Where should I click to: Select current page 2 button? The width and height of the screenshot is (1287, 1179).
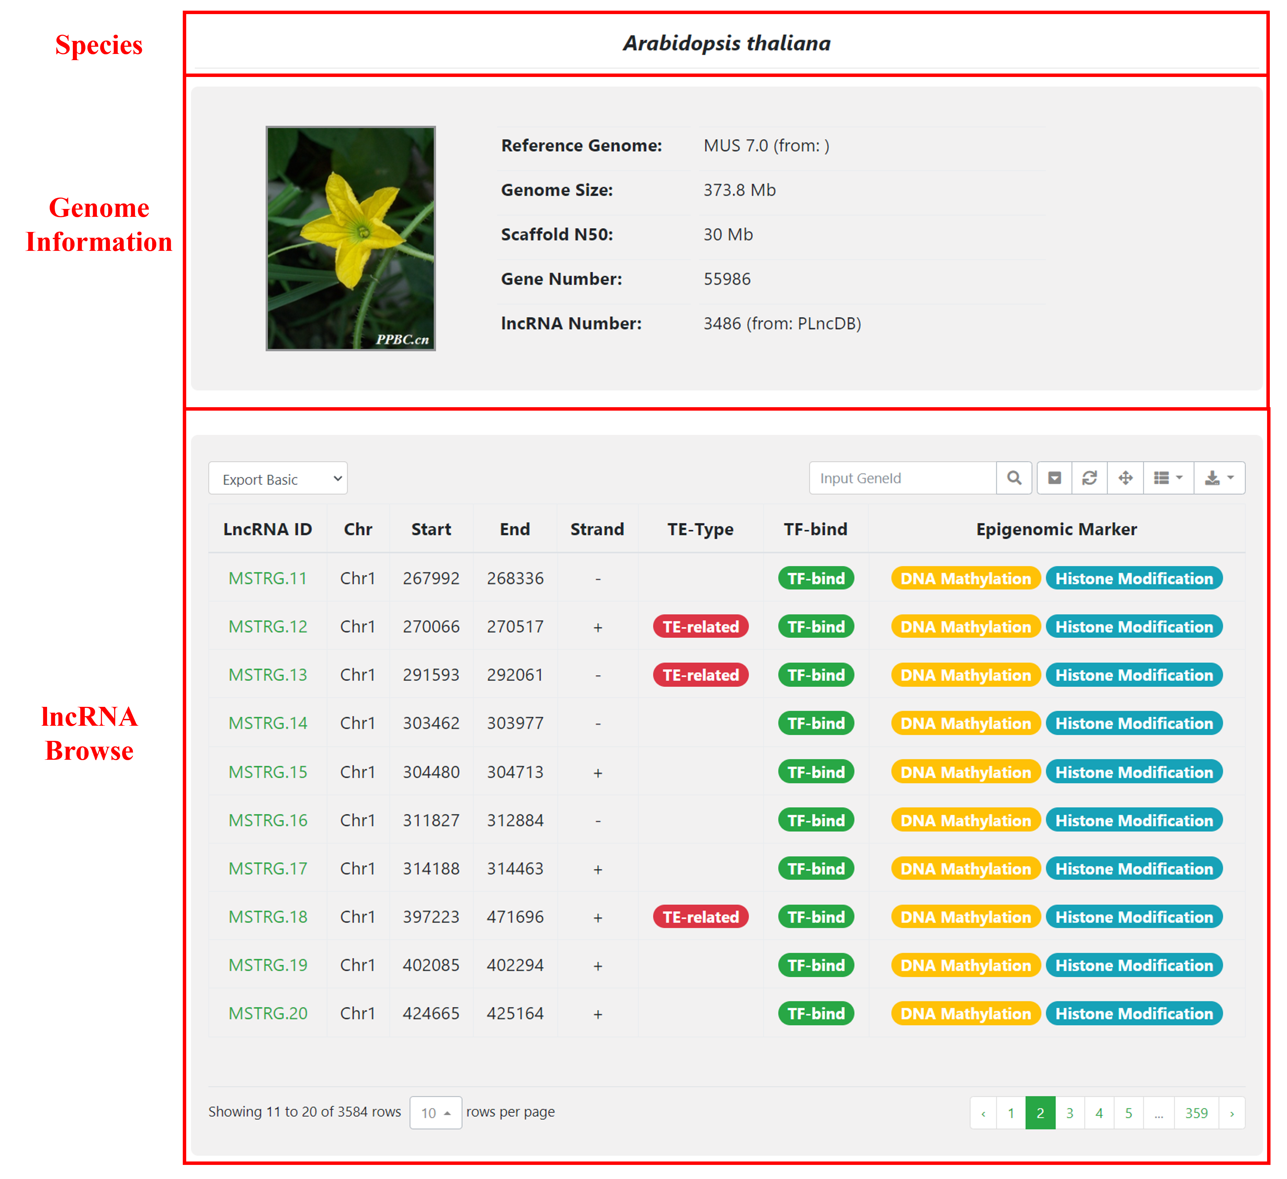click(x=1041, y=1113)
